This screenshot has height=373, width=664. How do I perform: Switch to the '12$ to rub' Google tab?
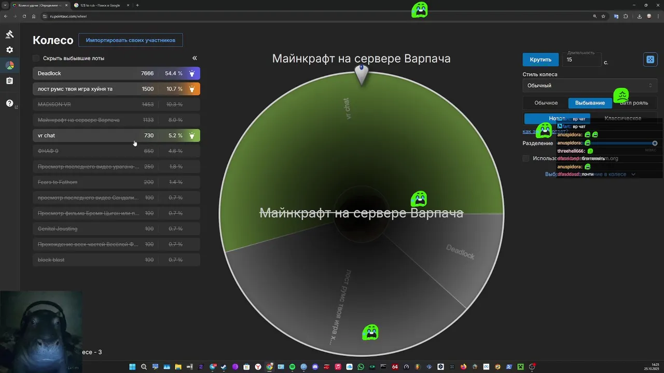coord(100,5)
